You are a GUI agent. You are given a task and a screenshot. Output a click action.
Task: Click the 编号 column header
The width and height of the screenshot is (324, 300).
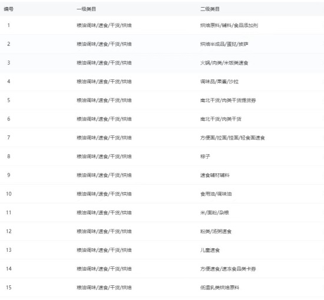pos(9,9)
